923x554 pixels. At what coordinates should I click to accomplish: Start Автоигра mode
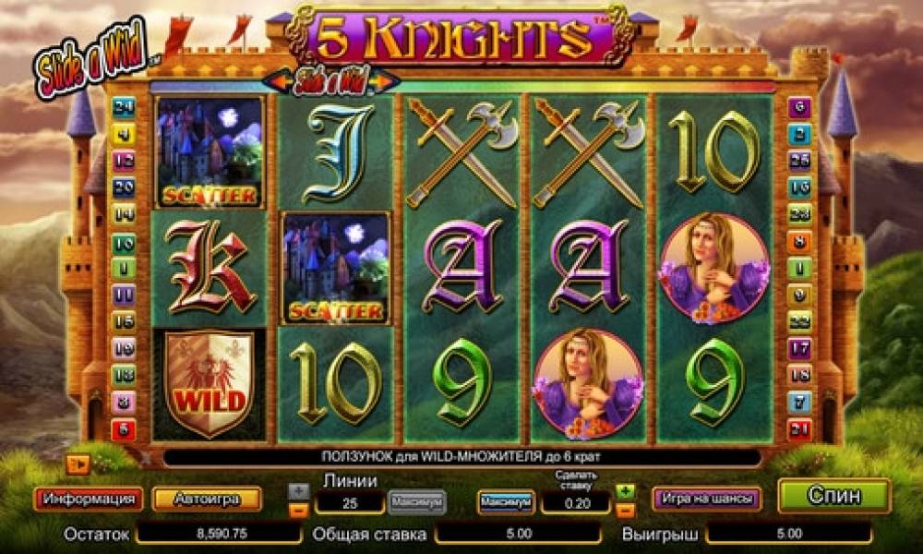click(x=207, y=500)
